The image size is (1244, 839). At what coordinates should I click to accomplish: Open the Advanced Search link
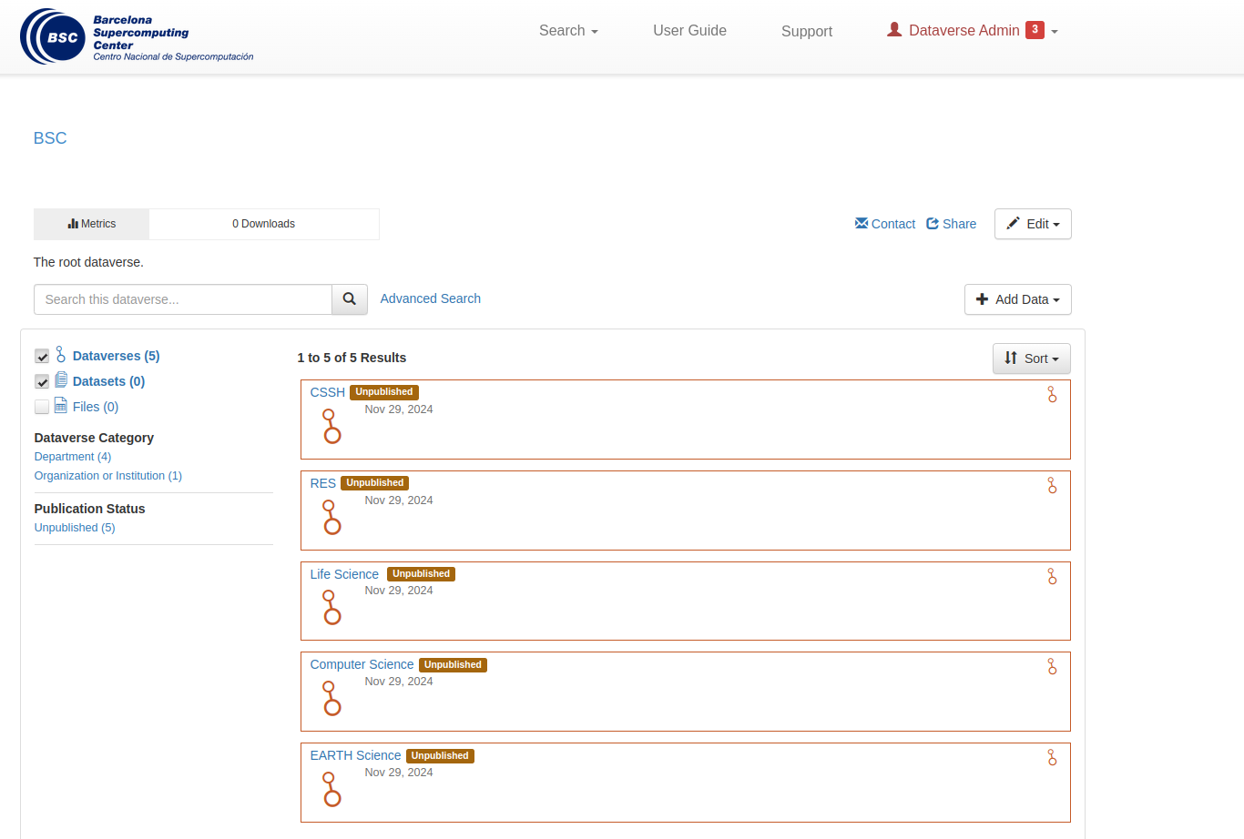pos(430,298)
